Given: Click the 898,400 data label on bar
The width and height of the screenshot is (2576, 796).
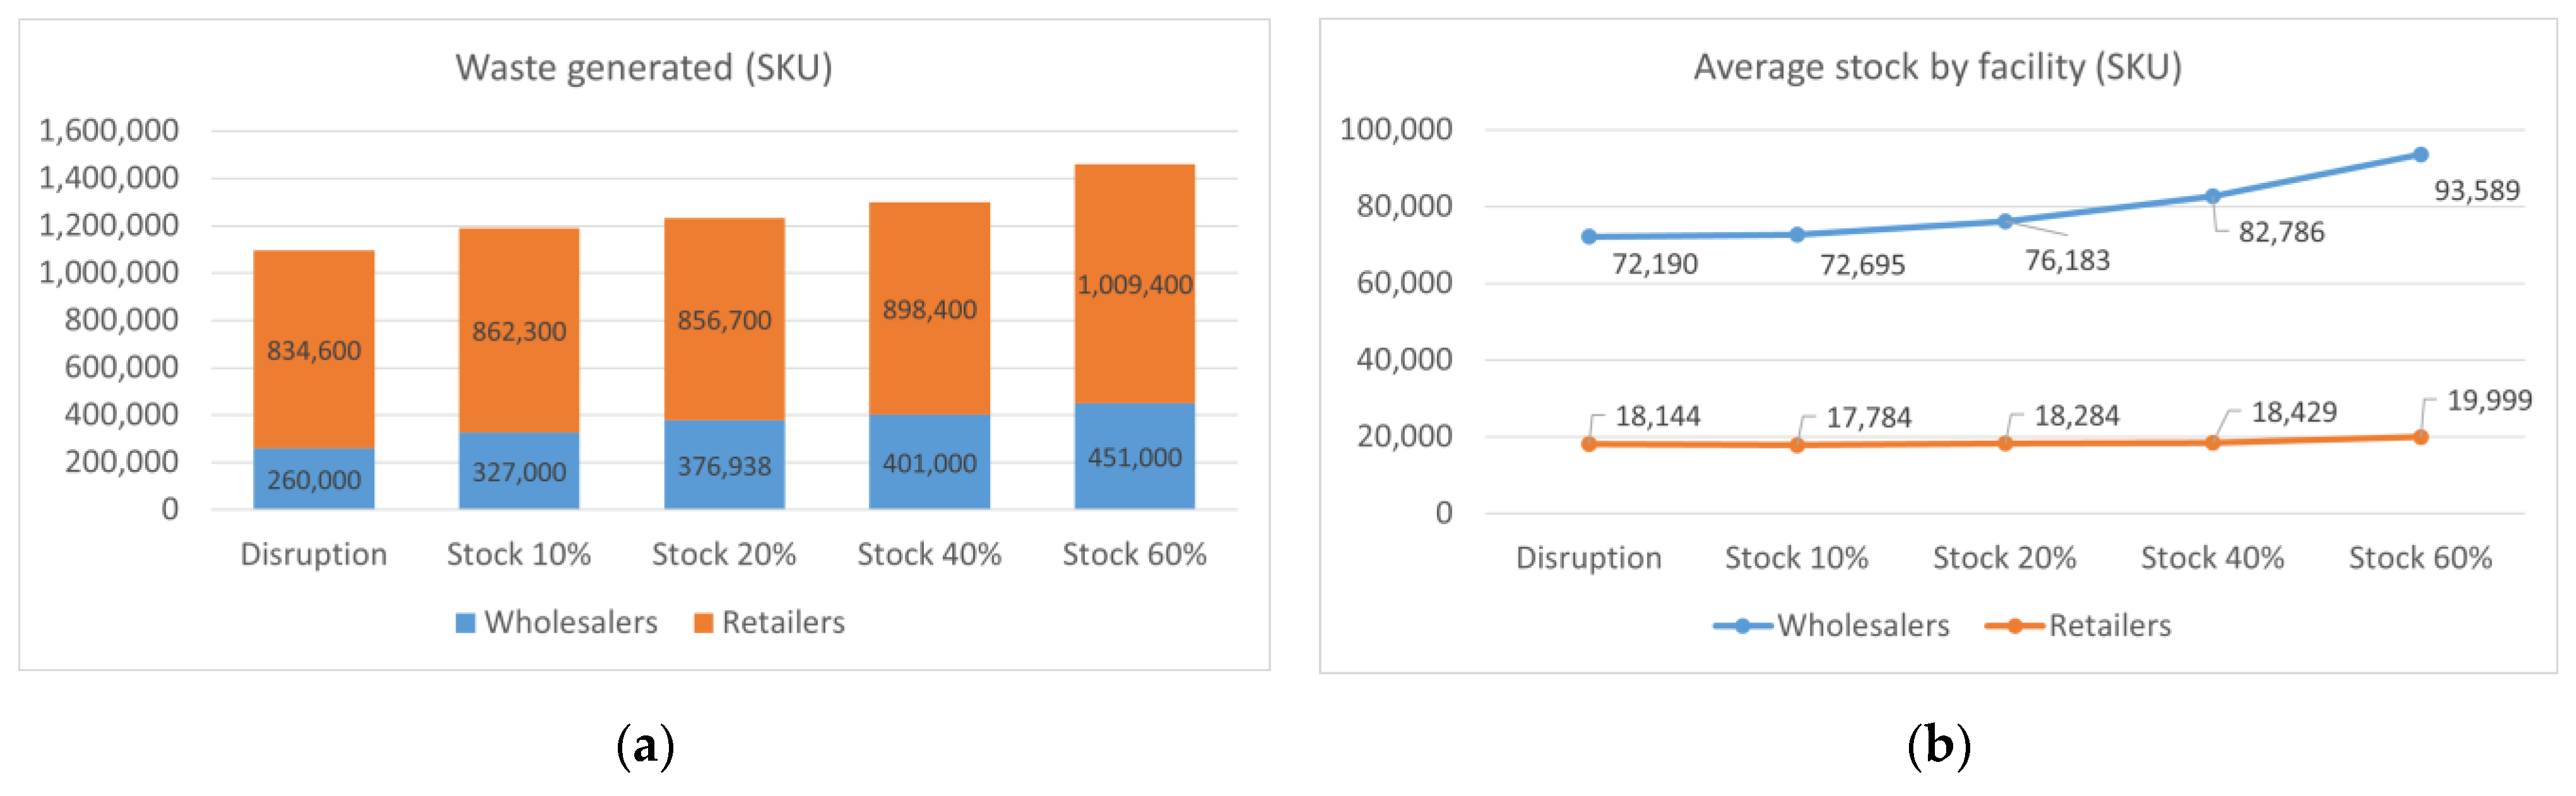Looking at the screenshot, I should (929, 310).
